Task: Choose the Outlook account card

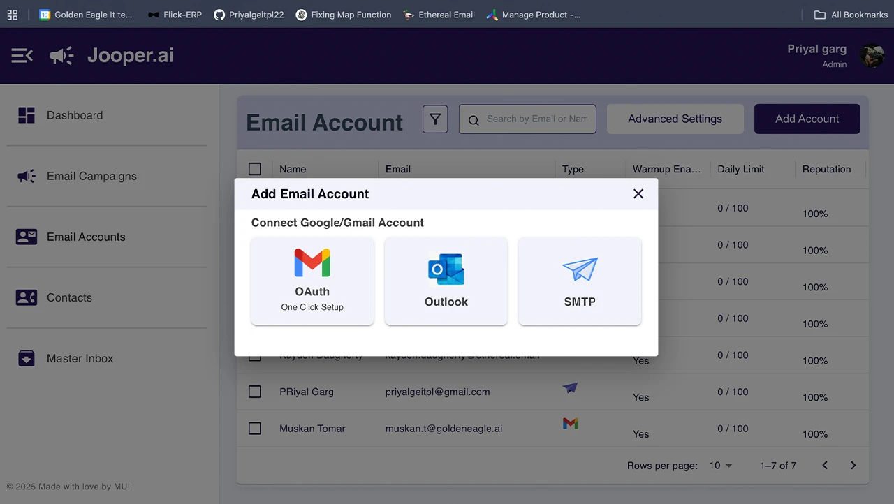Action: click(446, 281)
